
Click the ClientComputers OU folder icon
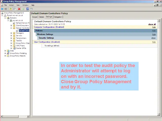(14, 25)
